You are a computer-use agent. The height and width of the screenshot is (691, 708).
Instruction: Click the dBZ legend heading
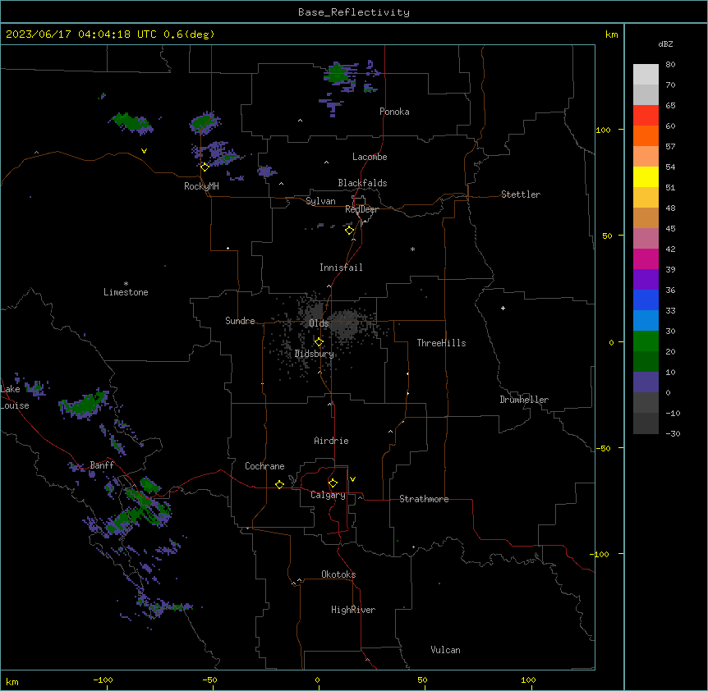click(x=665, y=43)
